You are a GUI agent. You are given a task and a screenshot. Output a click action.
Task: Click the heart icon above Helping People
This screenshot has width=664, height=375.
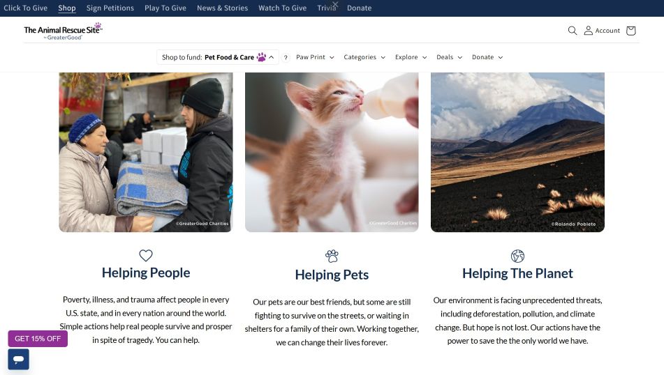pos(146,255)
